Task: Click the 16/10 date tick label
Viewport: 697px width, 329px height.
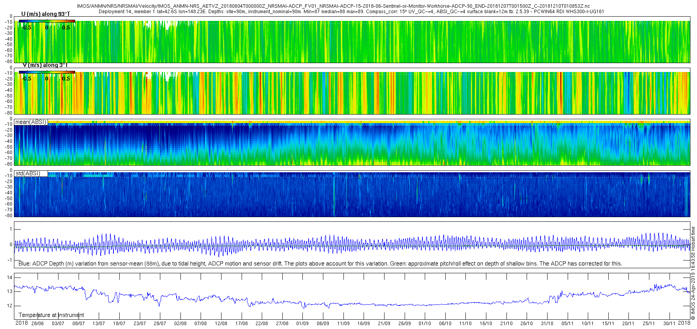Action: (486, 324)
